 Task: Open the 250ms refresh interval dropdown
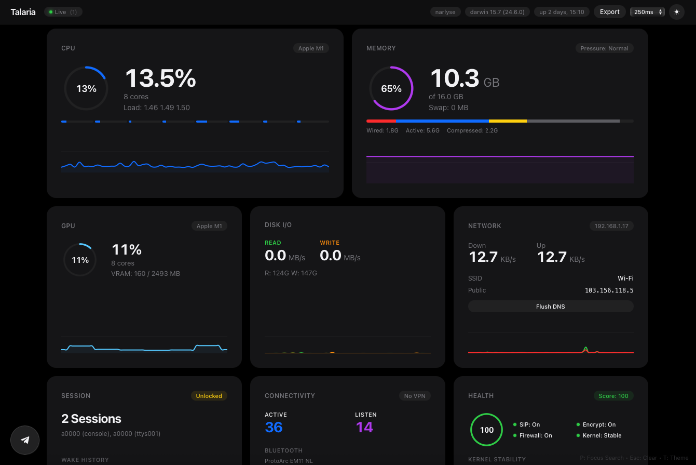(x=647, y=12)
